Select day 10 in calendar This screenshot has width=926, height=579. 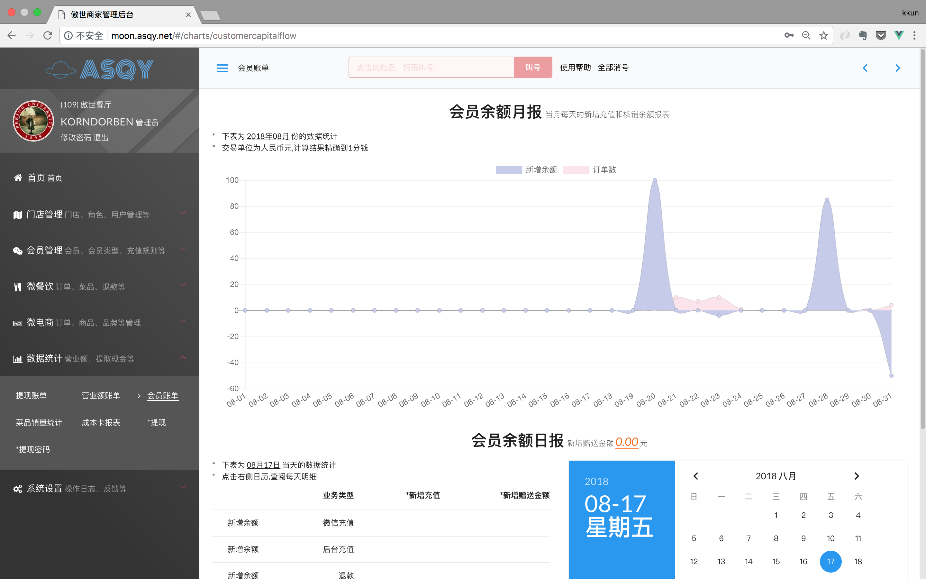tap(831, 538)
